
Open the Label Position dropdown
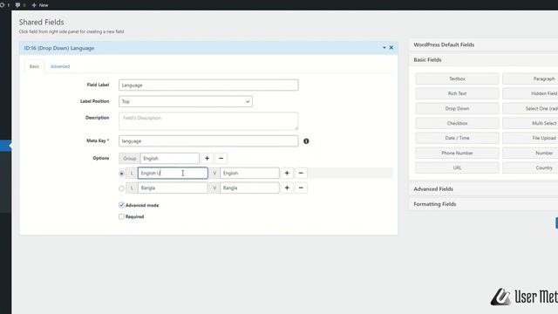[x=186, y=101]
